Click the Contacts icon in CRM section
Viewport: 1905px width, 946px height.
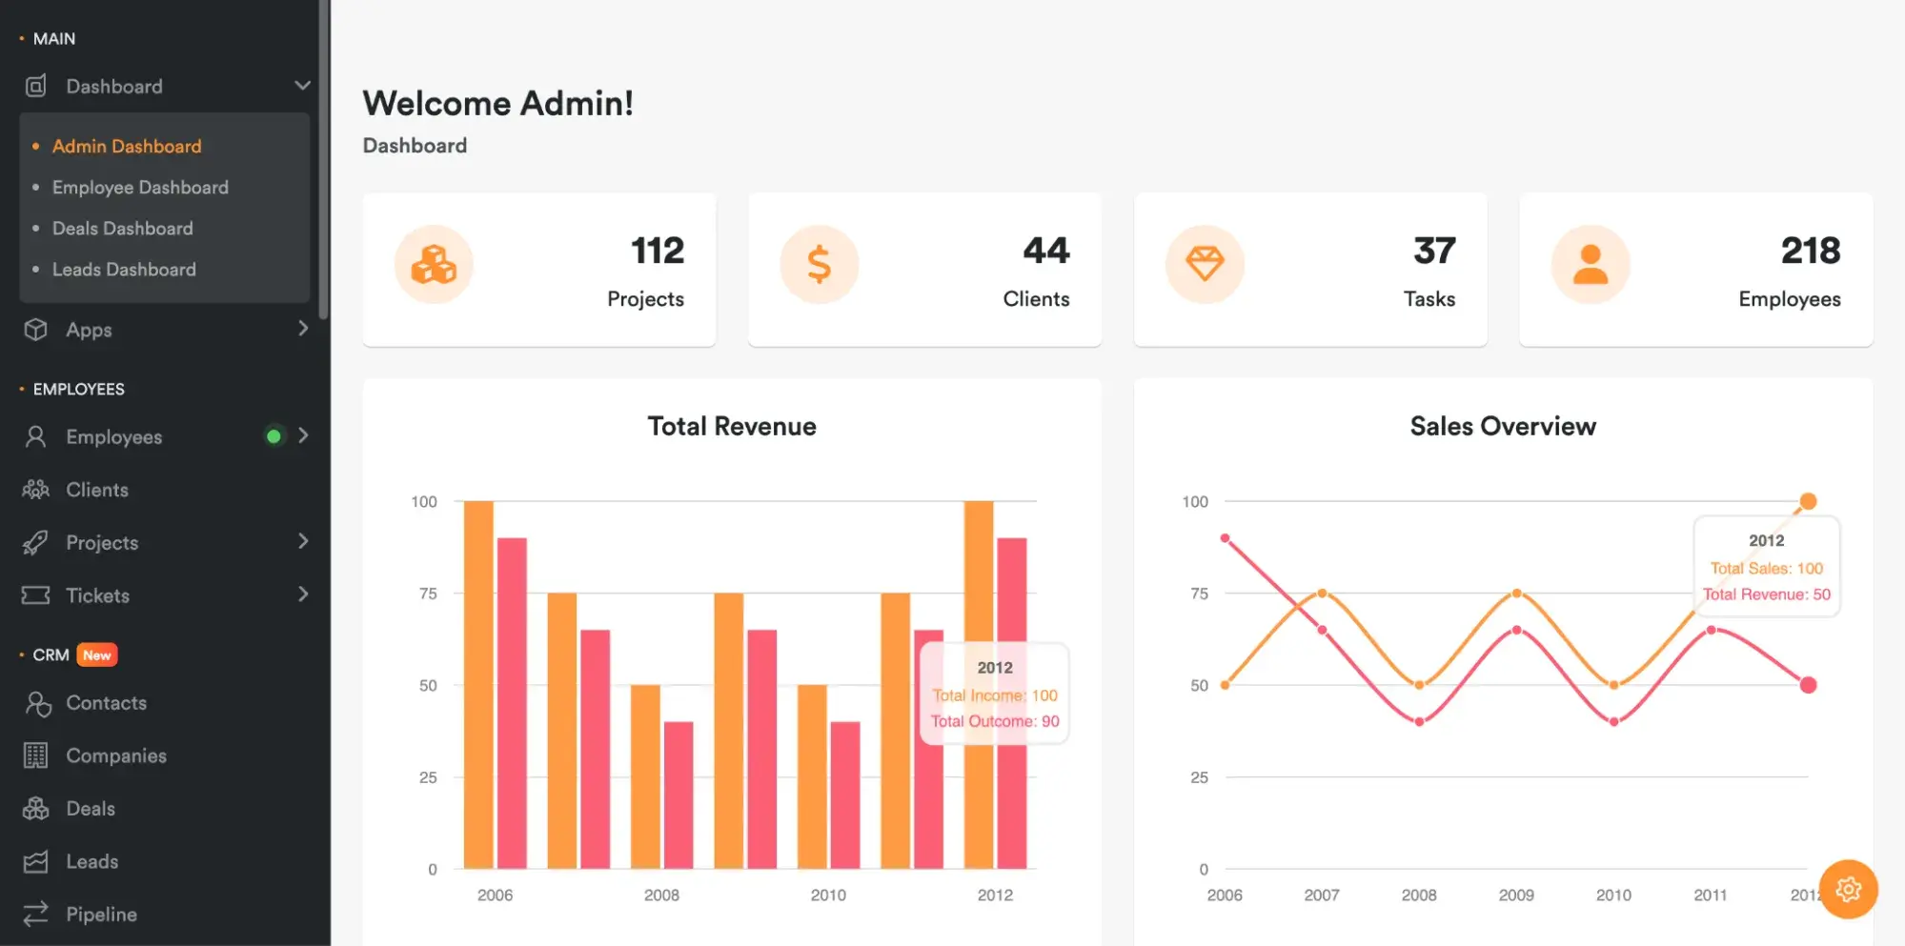click(x=37, y=703)
